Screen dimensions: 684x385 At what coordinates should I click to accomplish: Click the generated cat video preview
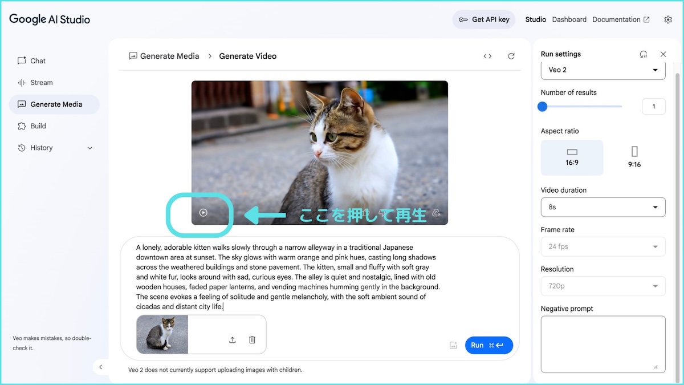coord(320,153)
